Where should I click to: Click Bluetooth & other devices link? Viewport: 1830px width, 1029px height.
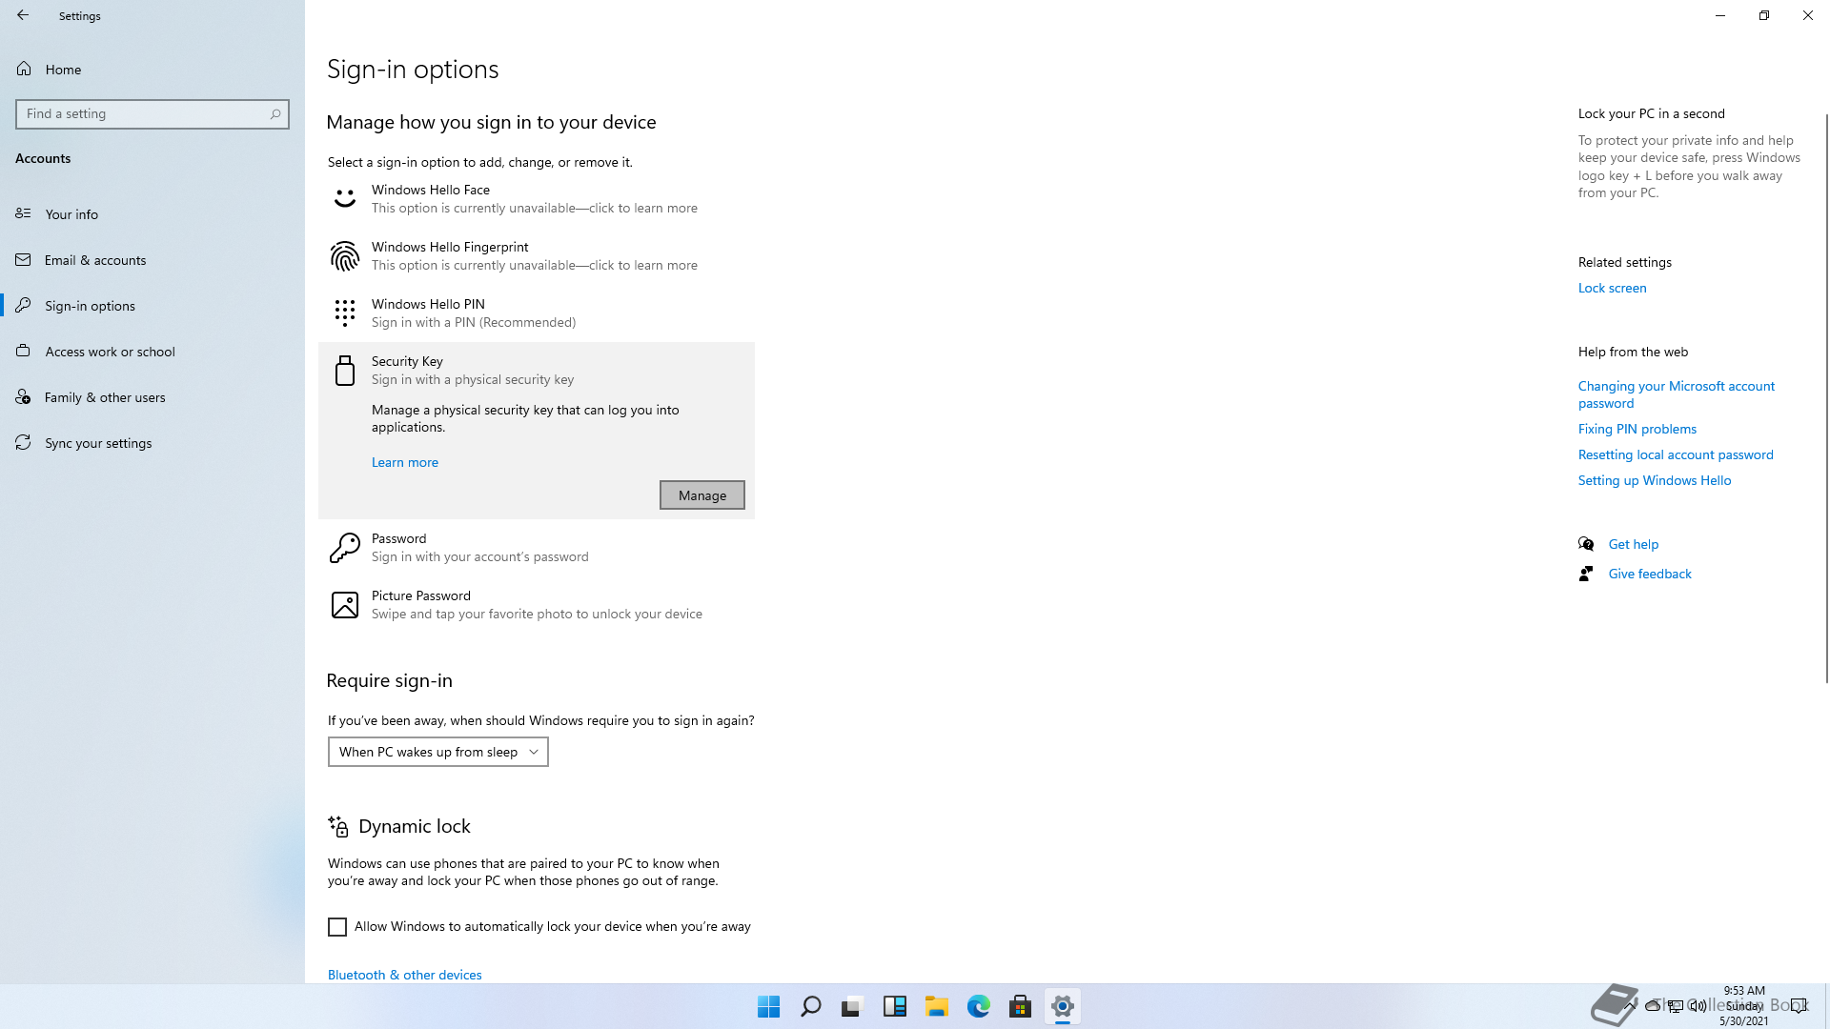[x=405, y=974]
